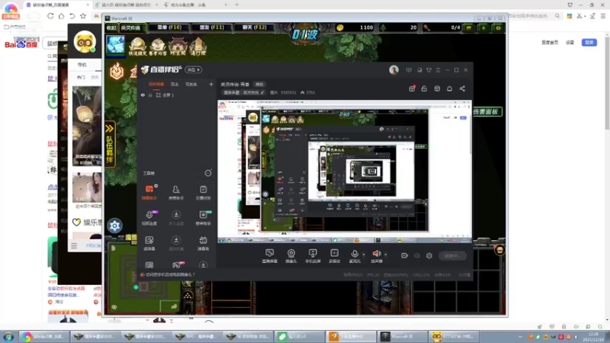Open the Warcraft menu (F10)
The width and height of the screenshot is (610, 343).
pos(169,27)
